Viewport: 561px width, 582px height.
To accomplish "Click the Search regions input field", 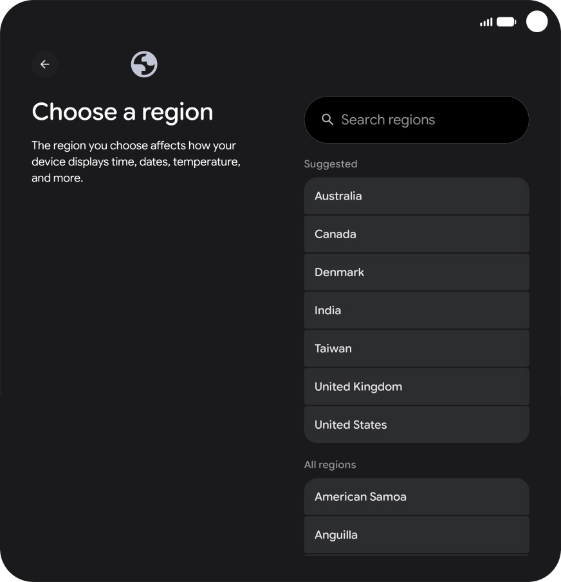I will point(416,119).
